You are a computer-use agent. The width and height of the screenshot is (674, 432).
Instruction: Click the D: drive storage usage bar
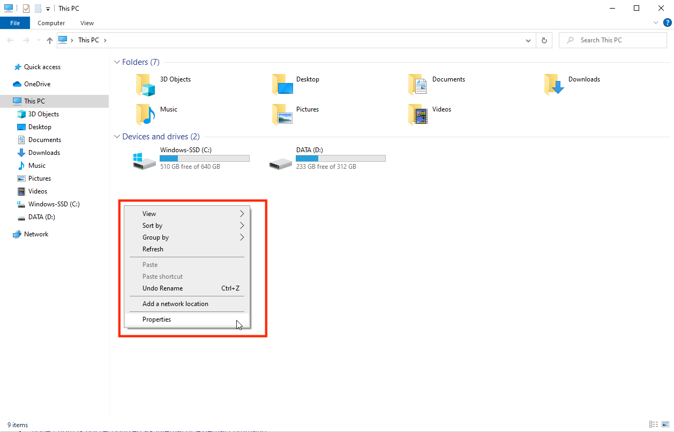[341, 159]
